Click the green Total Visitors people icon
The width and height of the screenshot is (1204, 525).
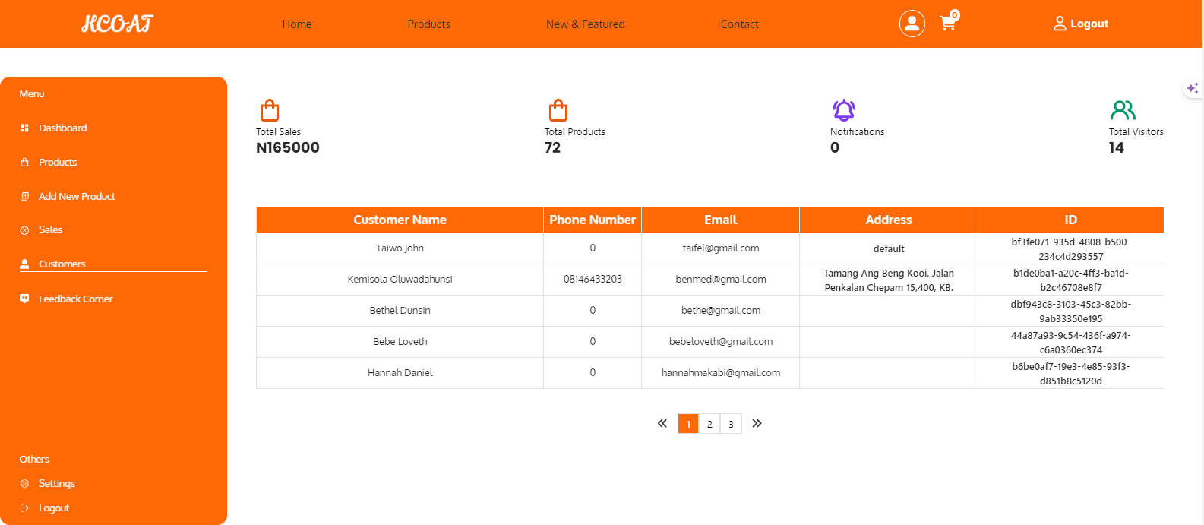click(1123, 110)
